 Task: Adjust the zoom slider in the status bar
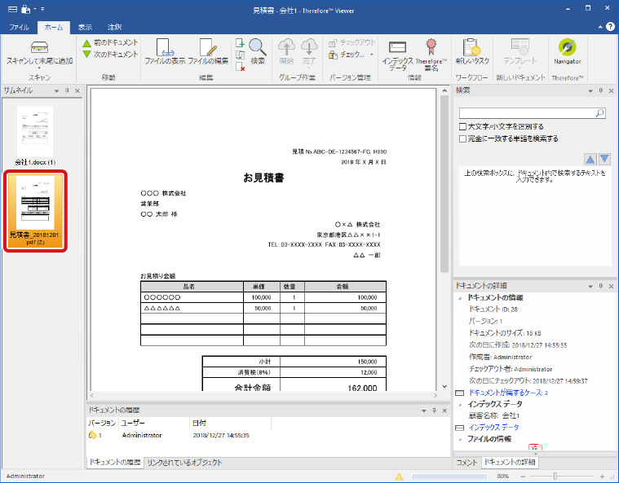556,476
